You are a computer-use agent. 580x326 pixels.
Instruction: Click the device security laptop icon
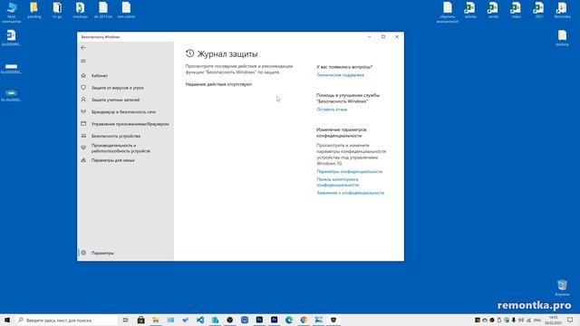tap(83, 136)
